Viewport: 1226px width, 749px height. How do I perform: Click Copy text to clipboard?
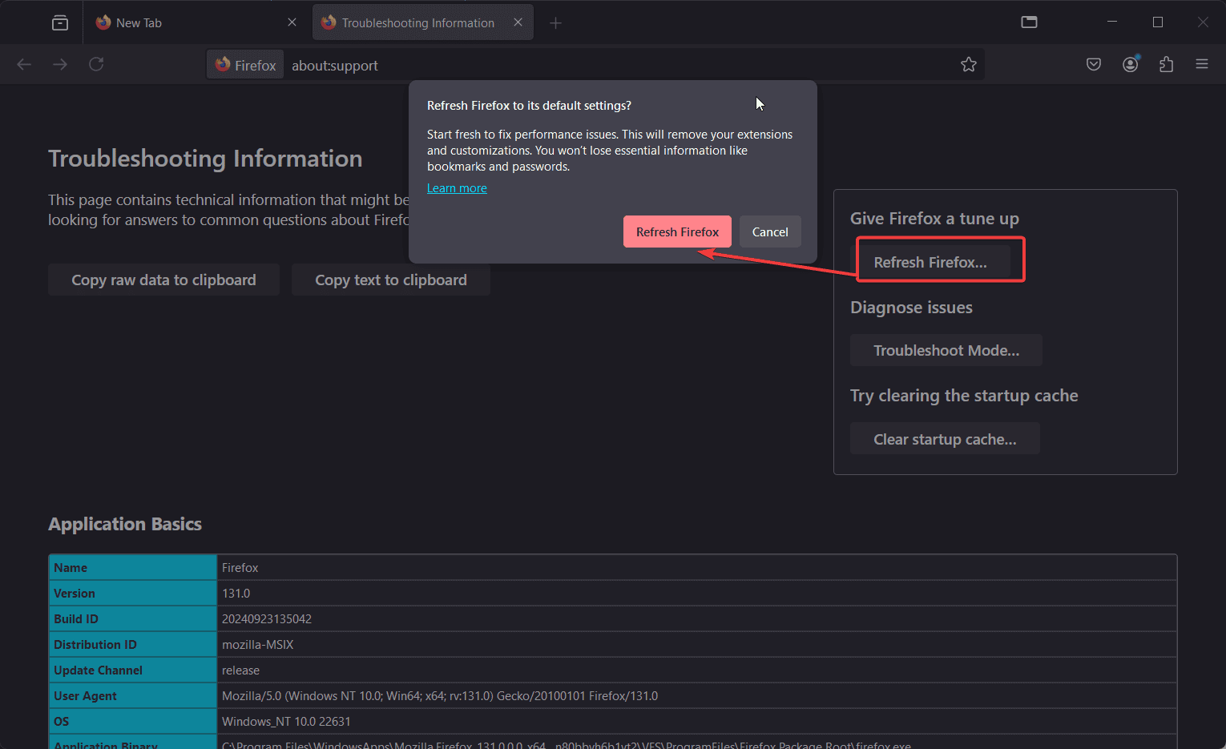[x=391, y=280]
